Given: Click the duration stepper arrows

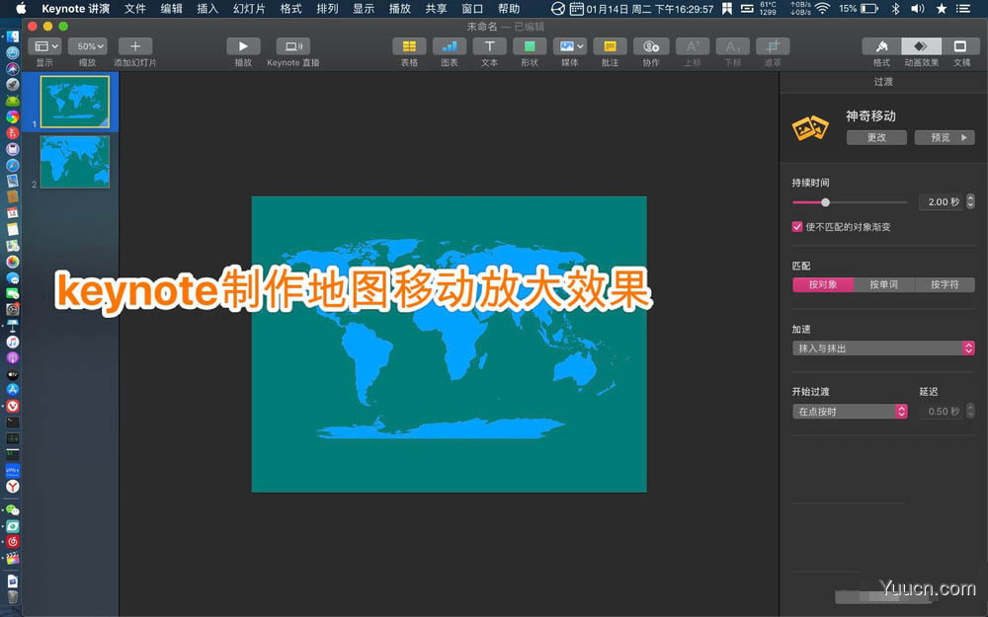Looking at the screenshot, I should [970, 201].
